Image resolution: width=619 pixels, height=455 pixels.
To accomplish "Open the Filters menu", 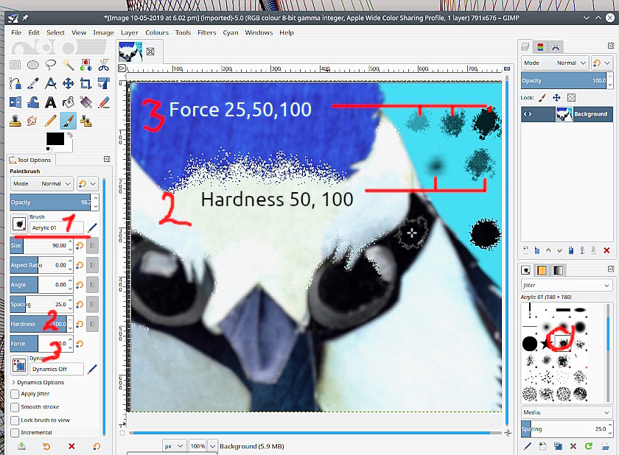I will (x=207, y=32).
